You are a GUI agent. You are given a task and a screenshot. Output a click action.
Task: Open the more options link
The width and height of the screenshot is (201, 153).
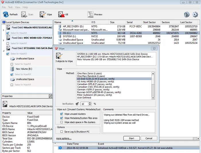pos(63,139)
